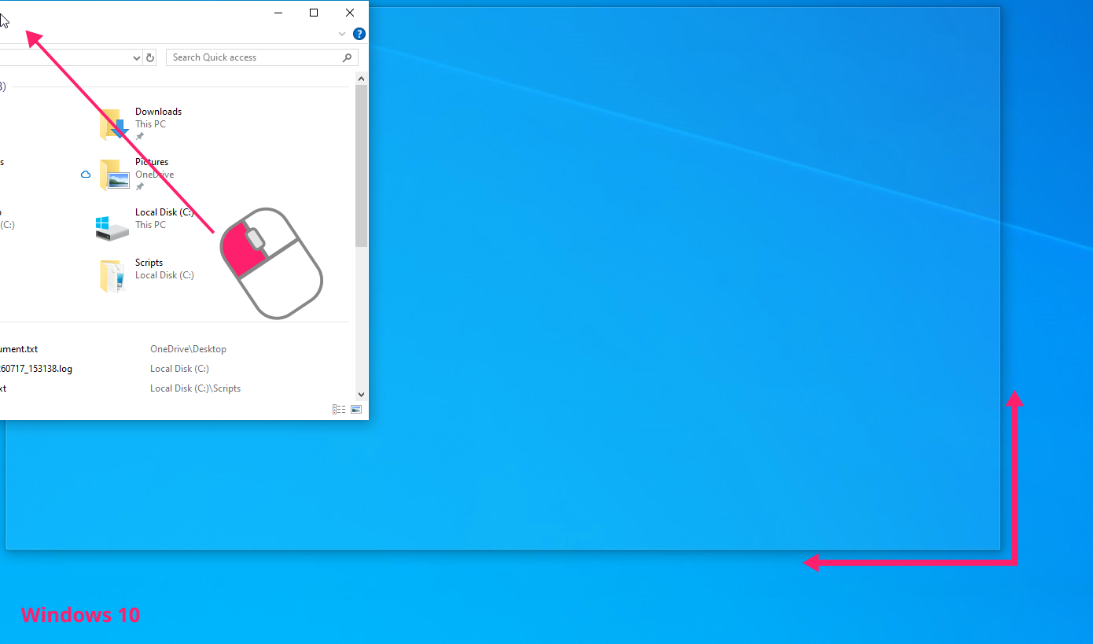Image resolution: width=1093 pixels, height=644 pixels.
Task: Click the Pictures folder name
Action: pyautogui.click(x=152, y=162)
